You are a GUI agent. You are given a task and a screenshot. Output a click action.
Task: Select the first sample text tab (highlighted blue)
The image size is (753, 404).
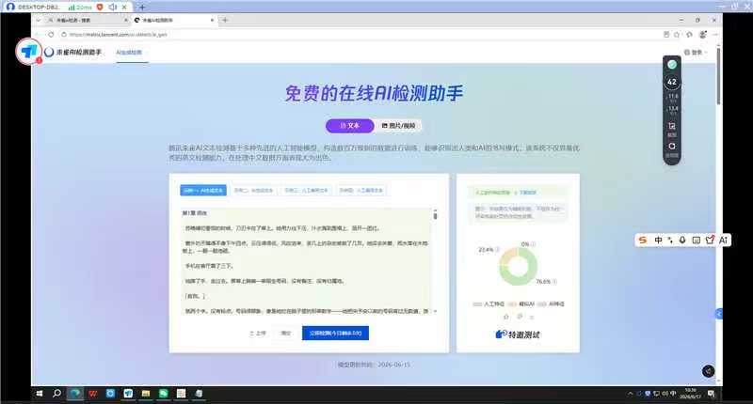pos(203,191)
